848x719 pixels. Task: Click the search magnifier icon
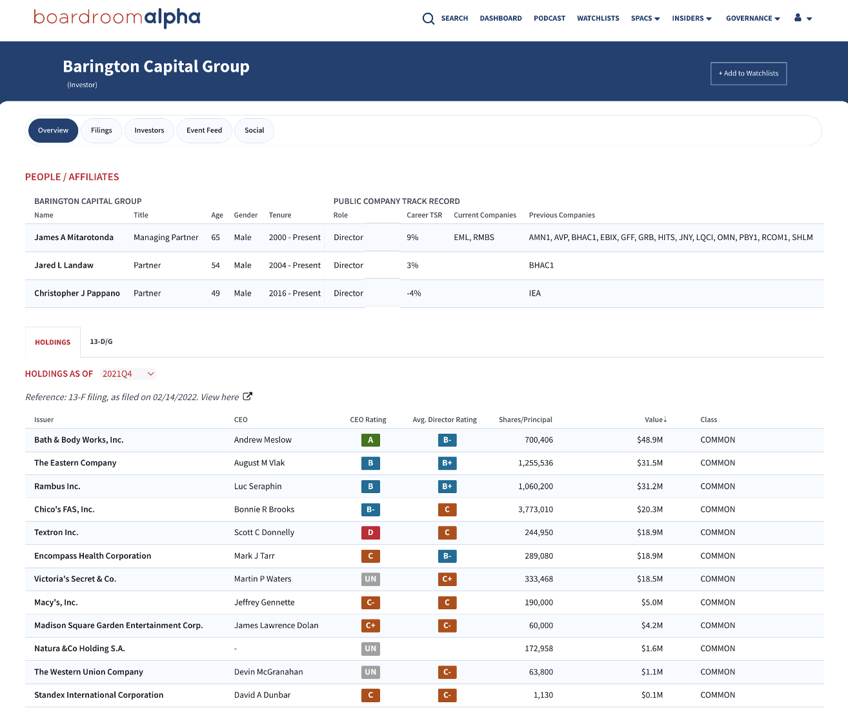(429, 19)
